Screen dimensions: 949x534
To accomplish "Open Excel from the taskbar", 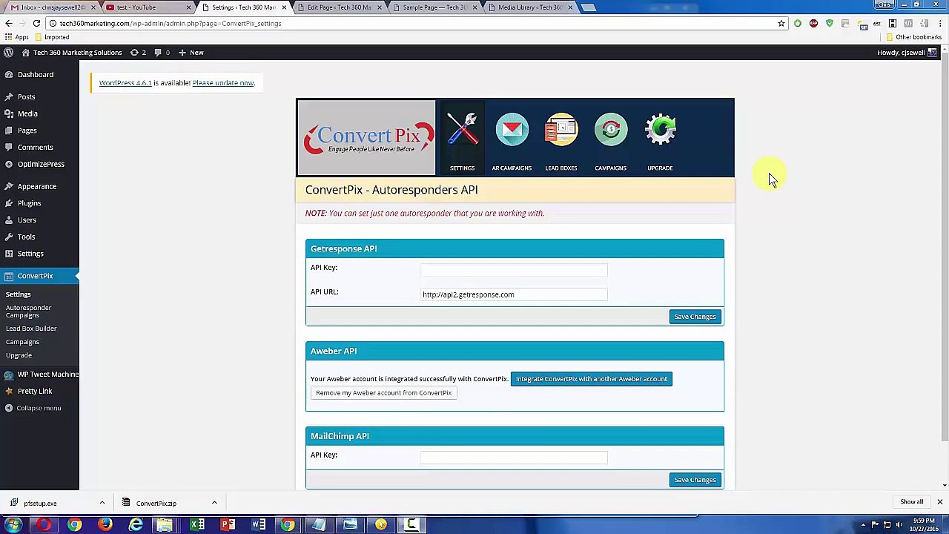I will (197, 525).
